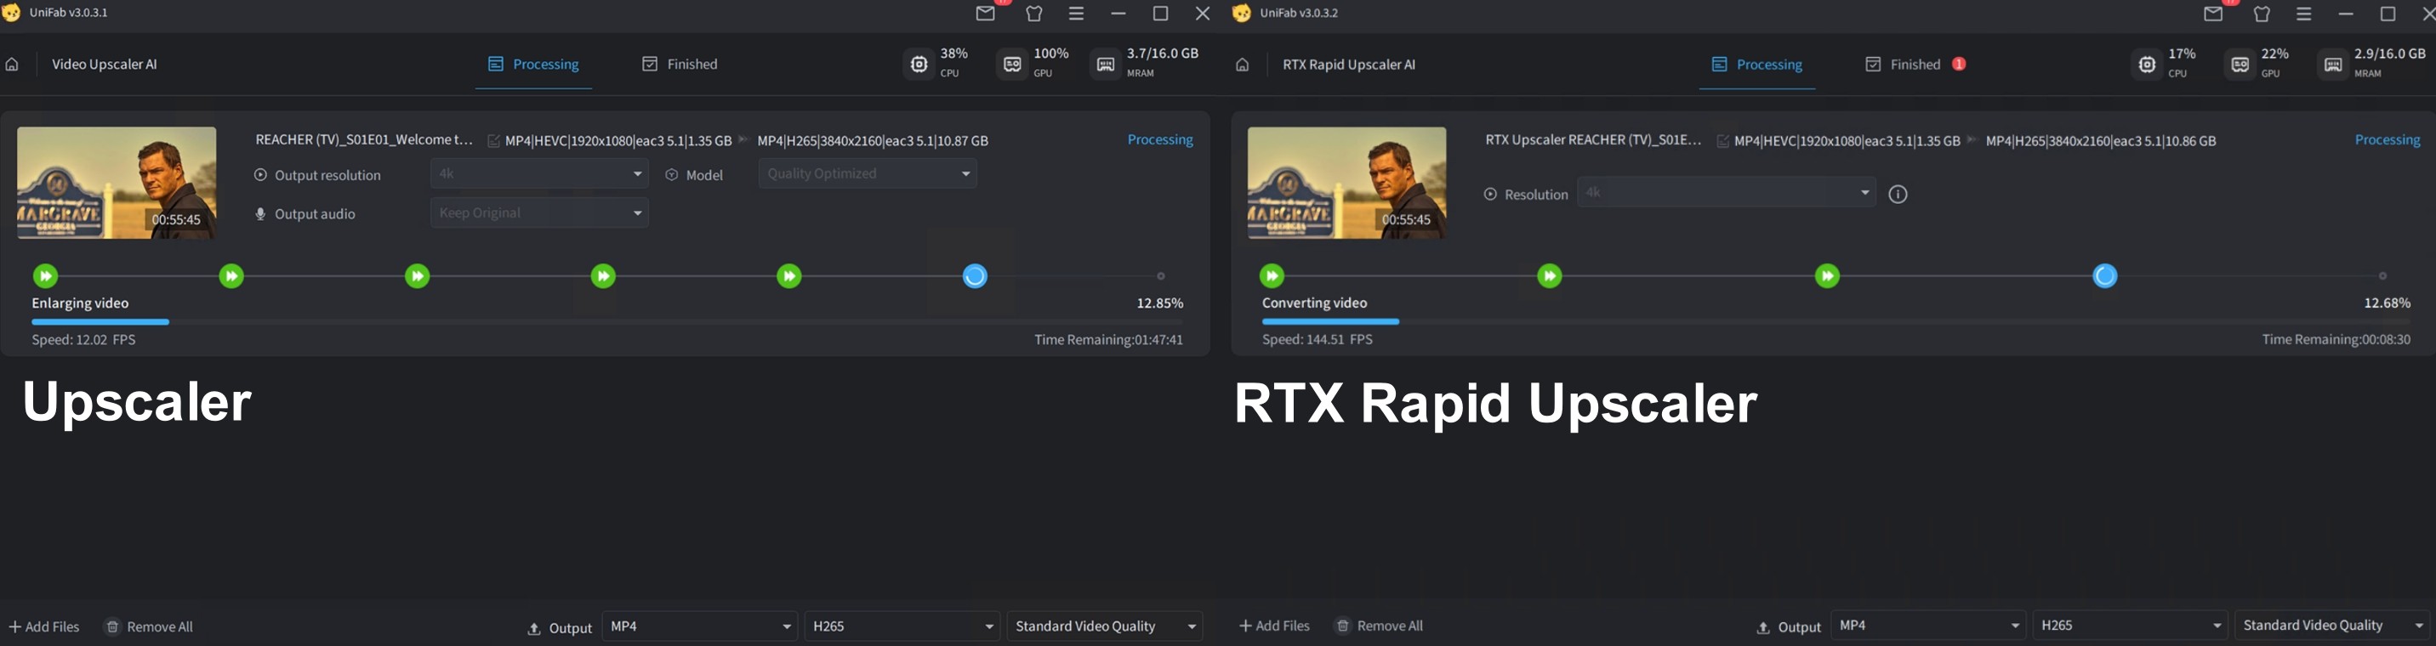Click the CPU usage icon showing 38%

[919, 65]
